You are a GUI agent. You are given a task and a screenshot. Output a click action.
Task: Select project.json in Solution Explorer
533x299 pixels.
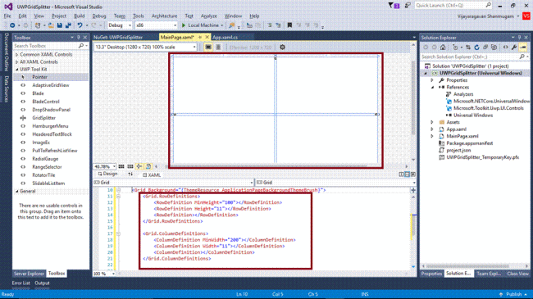click(x=458, y=150)
